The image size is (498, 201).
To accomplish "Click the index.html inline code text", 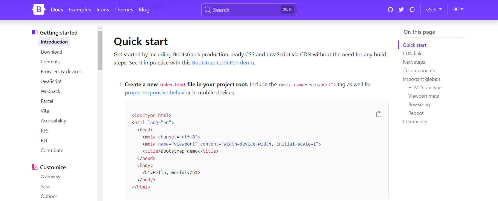I will [x=172, y=85].
